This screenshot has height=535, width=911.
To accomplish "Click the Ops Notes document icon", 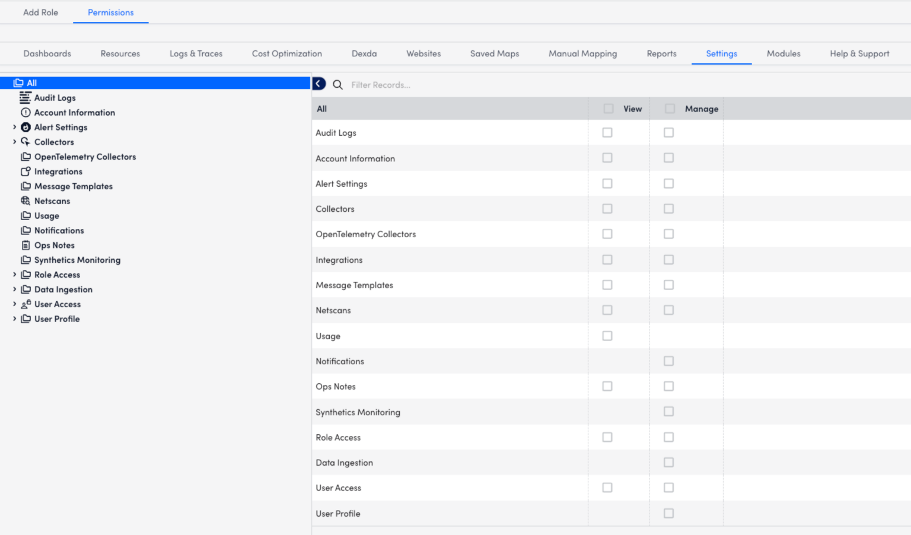I will pyautogui.click(x=26, y=245).
